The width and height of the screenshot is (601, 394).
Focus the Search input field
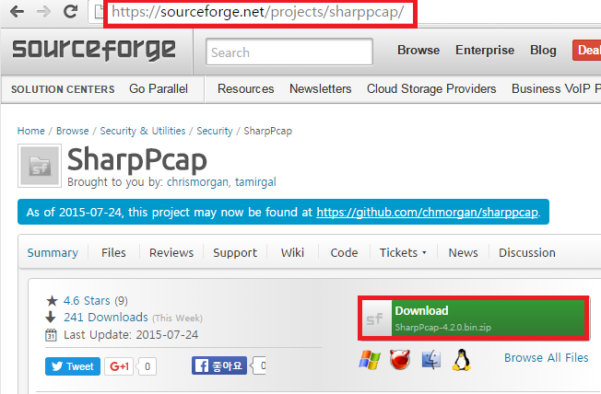(x=289, y=52)
